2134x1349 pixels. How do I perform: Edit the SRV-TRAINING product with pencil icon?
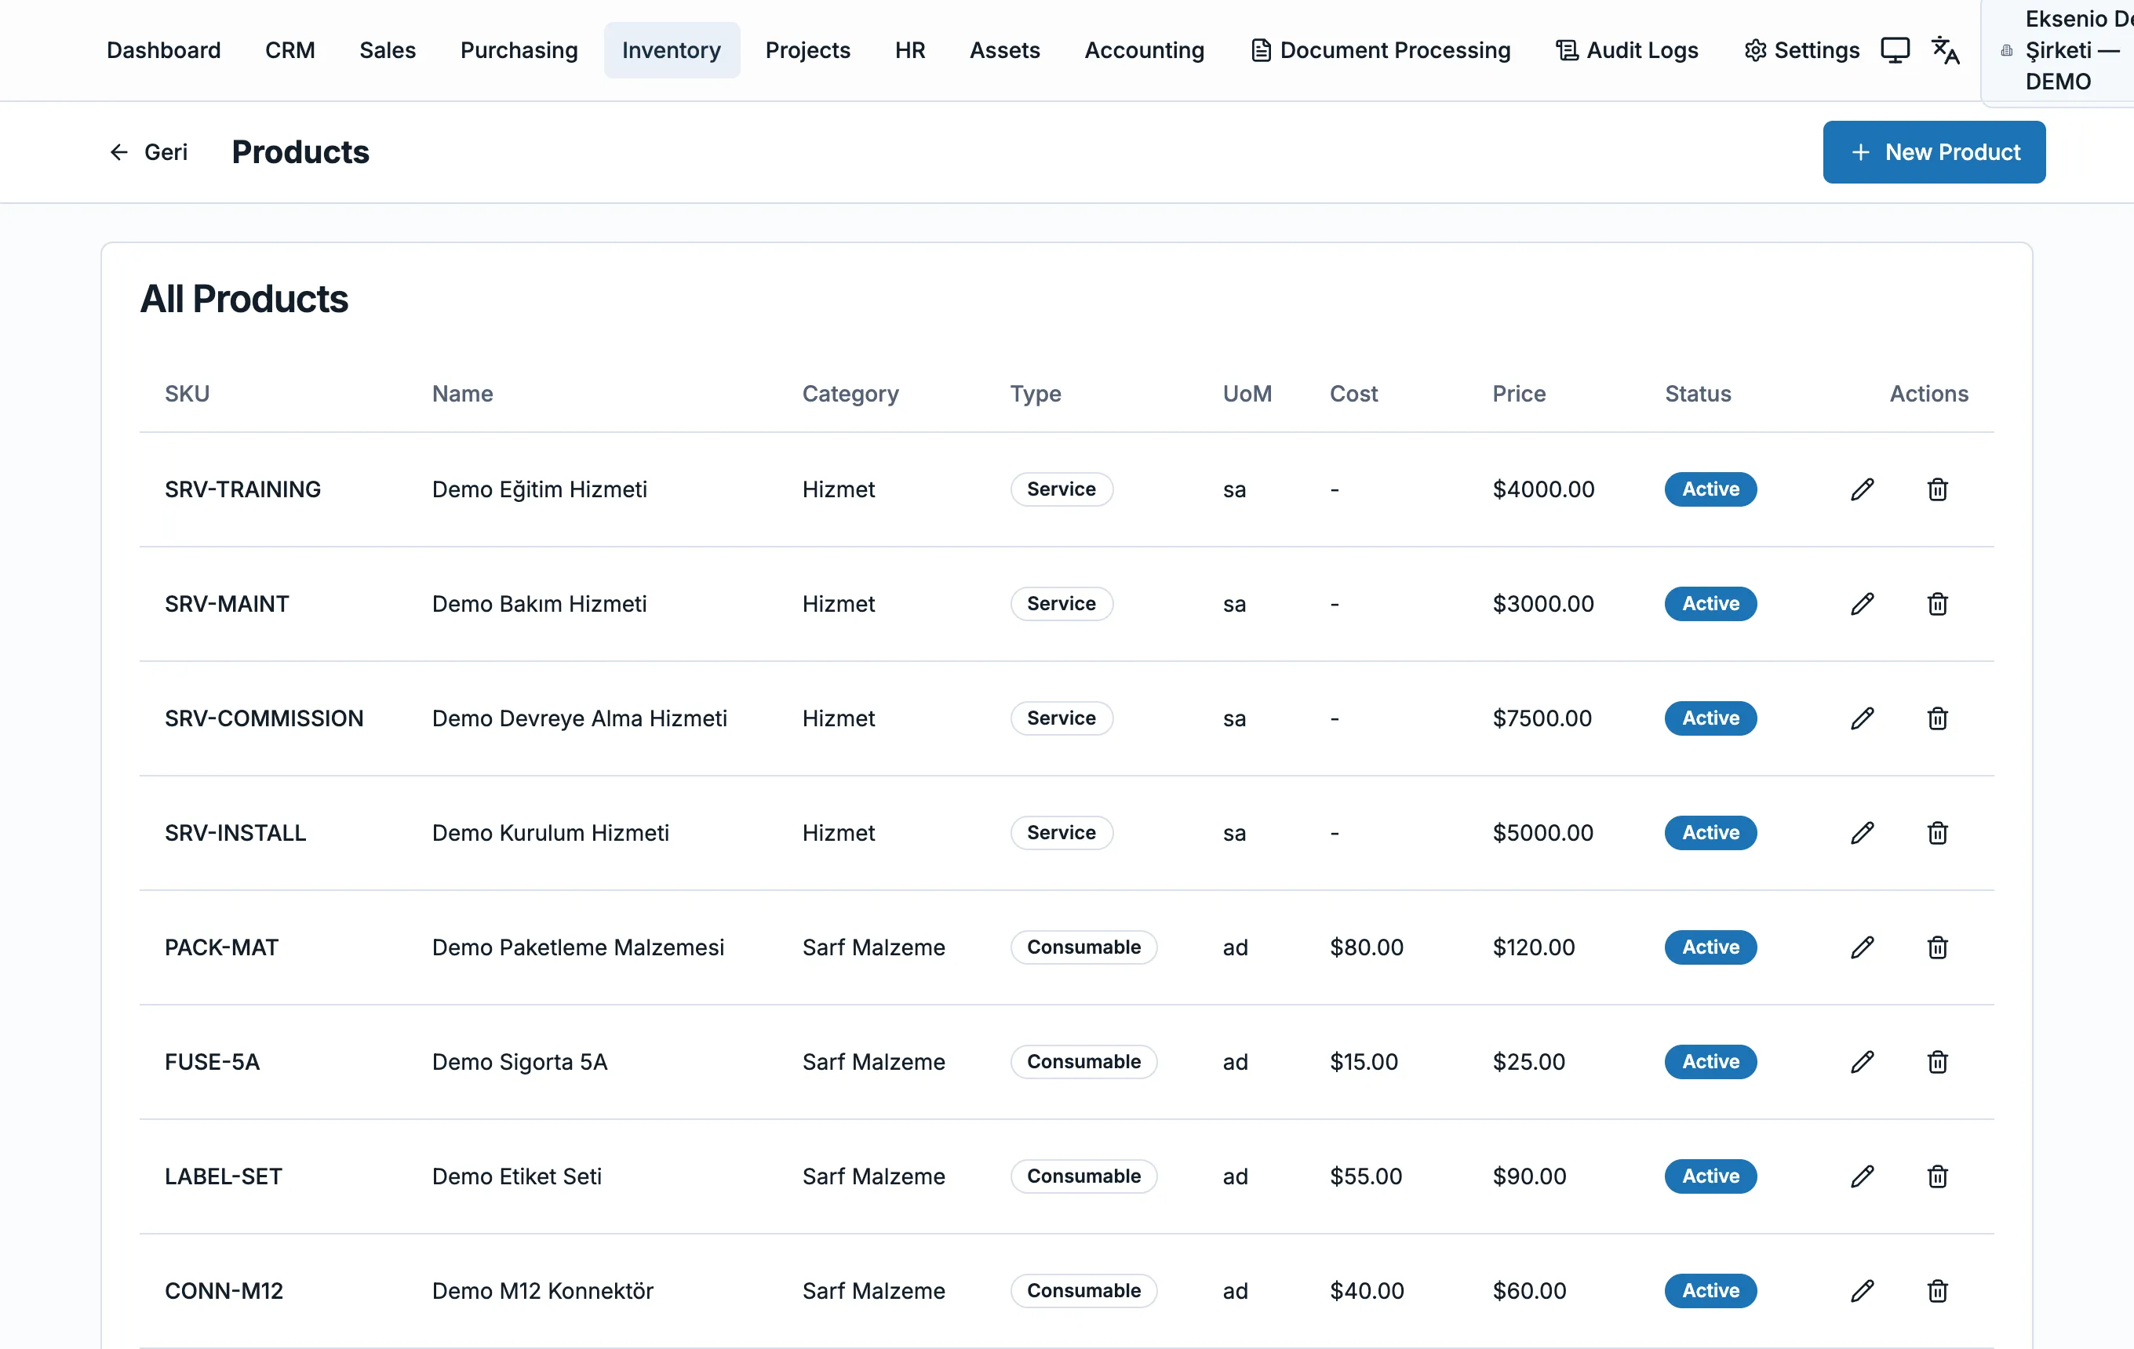(1862, 489)
